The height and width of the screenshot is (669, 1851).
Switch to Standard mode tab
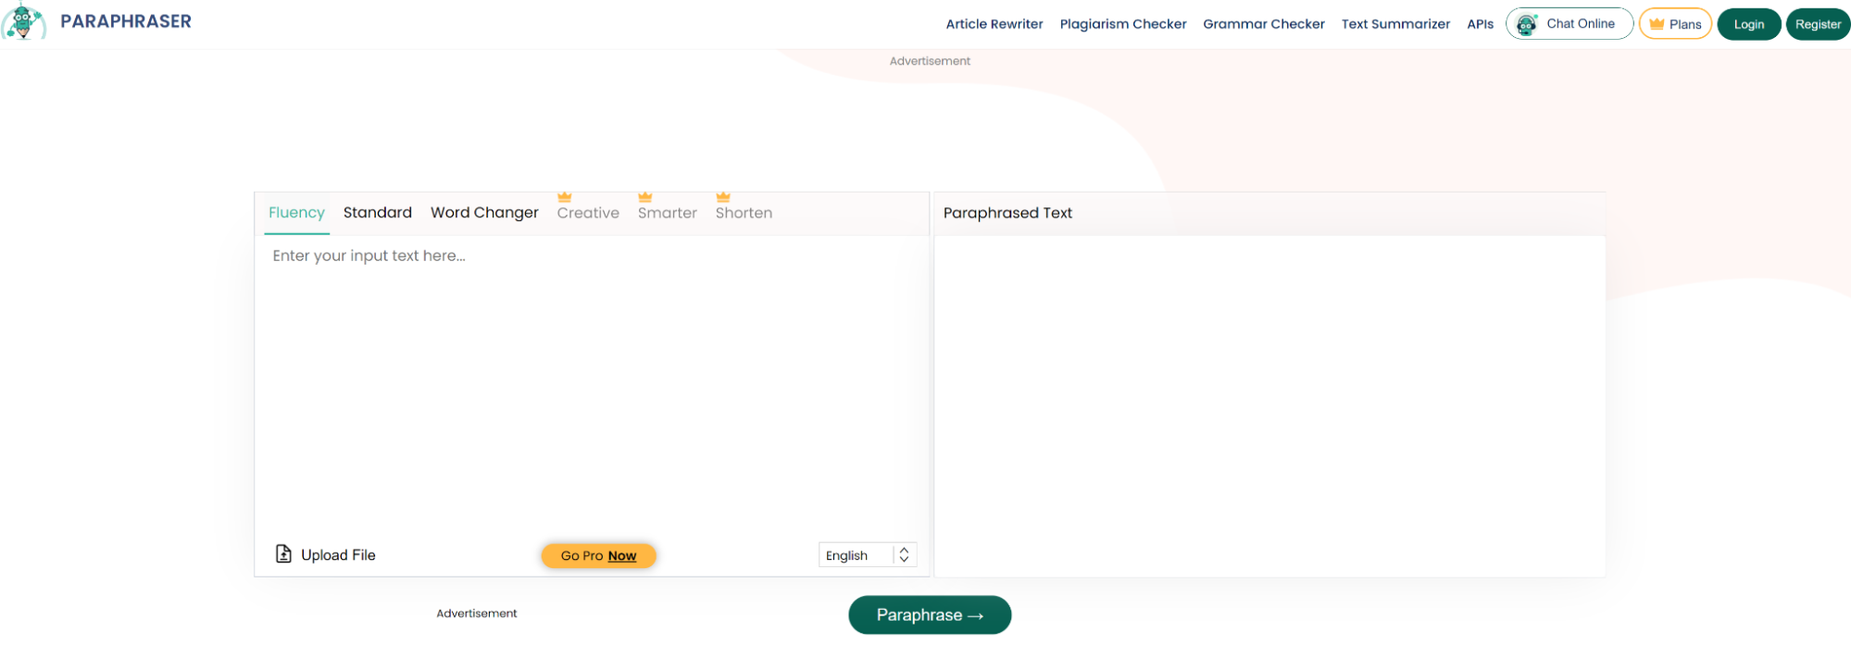377,213
